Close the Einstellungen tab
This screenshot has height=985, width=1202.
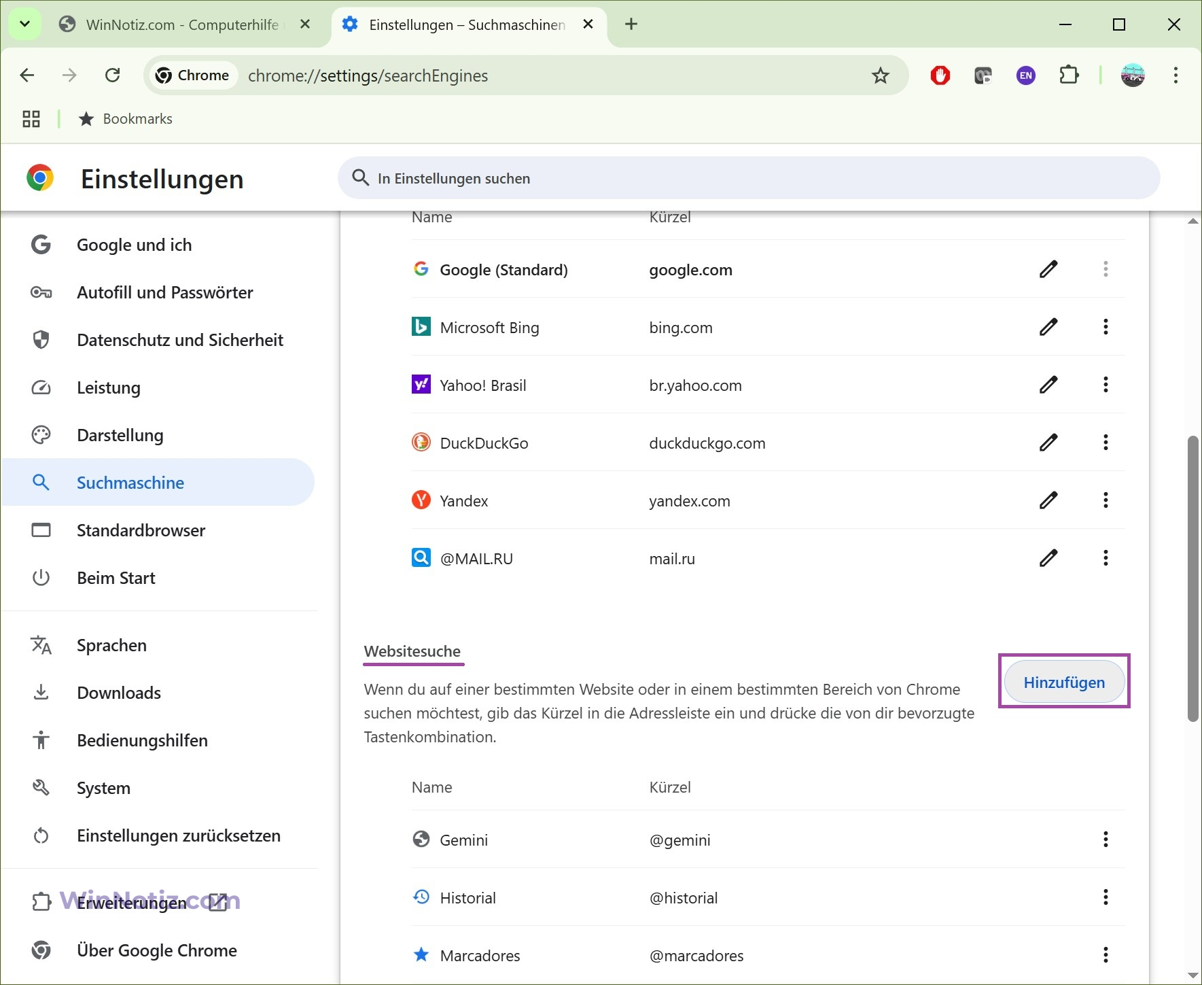pyautogui.click(x=588, y=24)
